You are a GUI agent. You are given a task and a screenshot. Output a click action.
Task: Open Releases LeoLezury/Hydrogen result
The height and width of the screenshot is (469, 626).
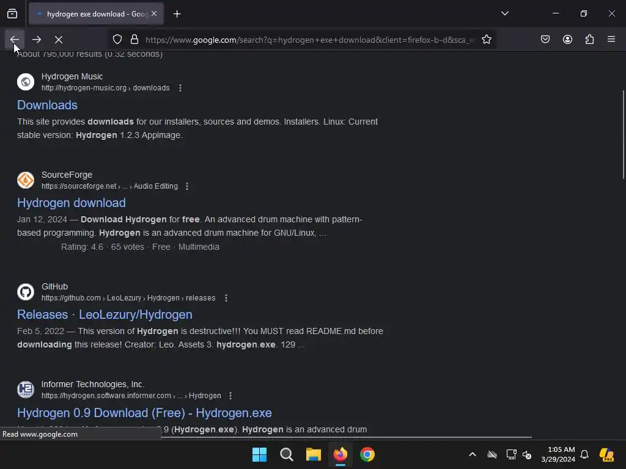(x=105, y=314)
